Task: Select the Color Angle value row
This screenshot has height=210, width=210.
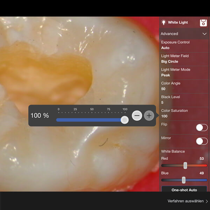Action: [x=184, y=86]
